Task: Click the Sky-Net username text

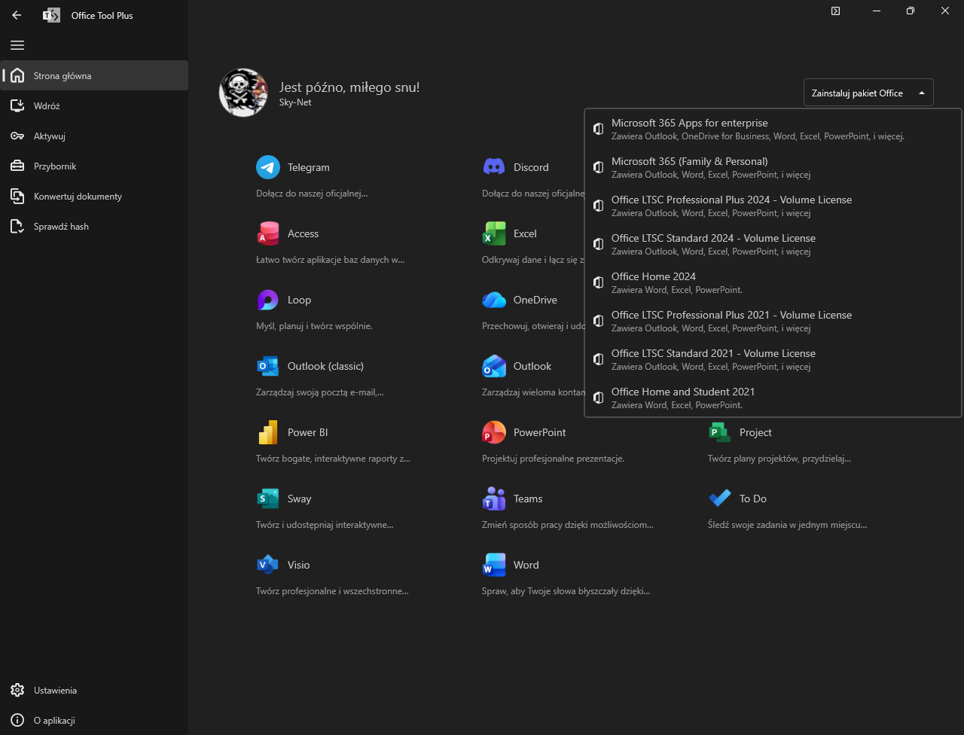Action: [x=295, y=102]
